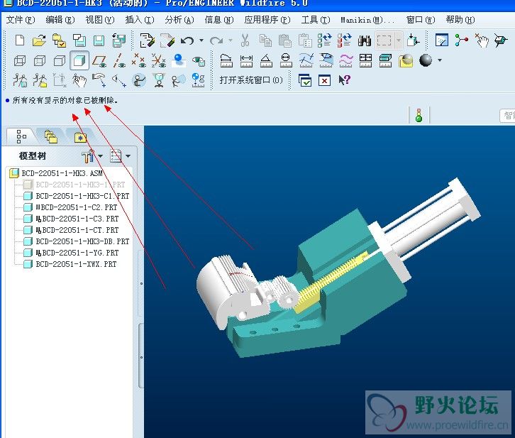515x438 pixels.
Task: Switch display to no hidden style
Action: click(x=60, y=61)
